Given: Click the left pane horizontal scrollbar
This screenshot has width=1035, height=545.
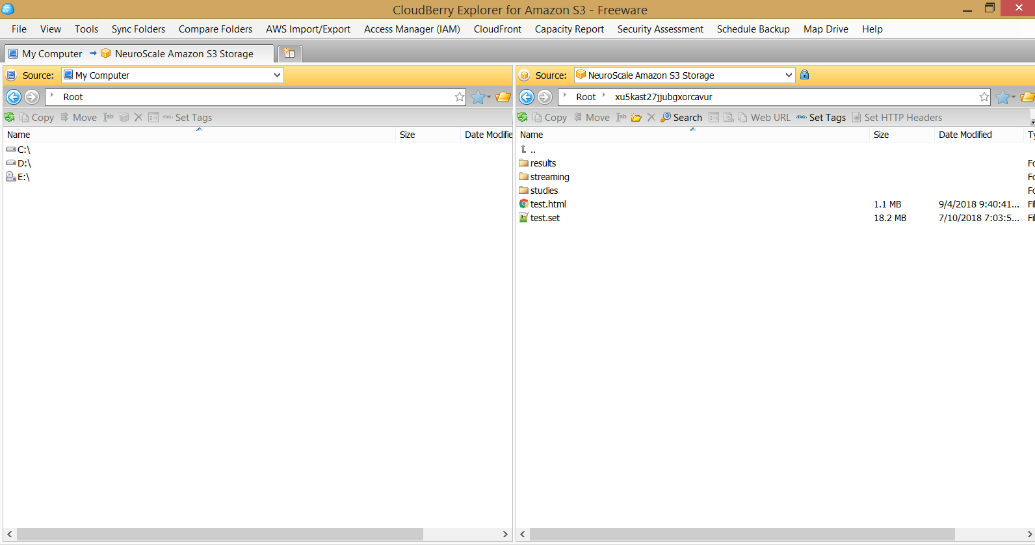Looking at the screenshot, I should 220,534.
